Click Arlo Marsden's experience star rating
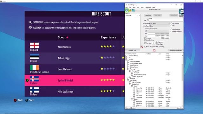 tap(108, 47)
